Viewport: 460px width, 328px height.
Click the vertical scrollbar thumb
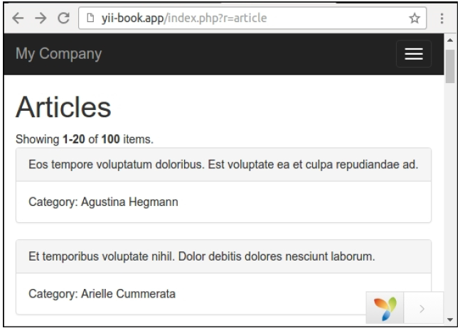(x=449, y=67)
